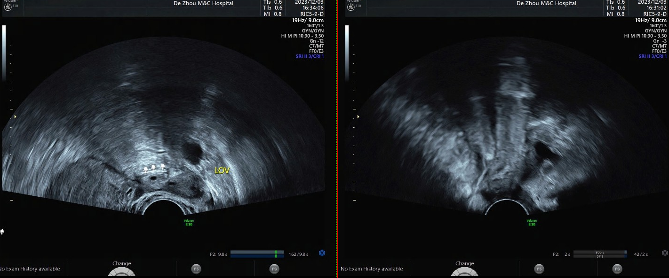
Task: Click the yellow LOV annotation label
Action: click(x=222, y=171)
